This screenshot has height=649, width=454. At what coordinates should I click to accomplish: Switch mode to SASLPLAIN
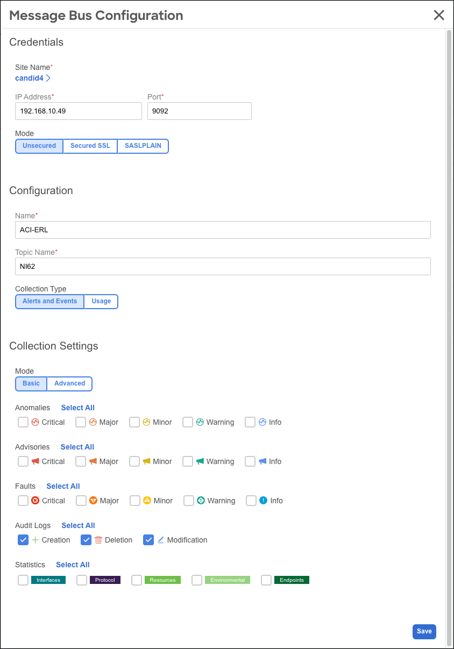143,146
